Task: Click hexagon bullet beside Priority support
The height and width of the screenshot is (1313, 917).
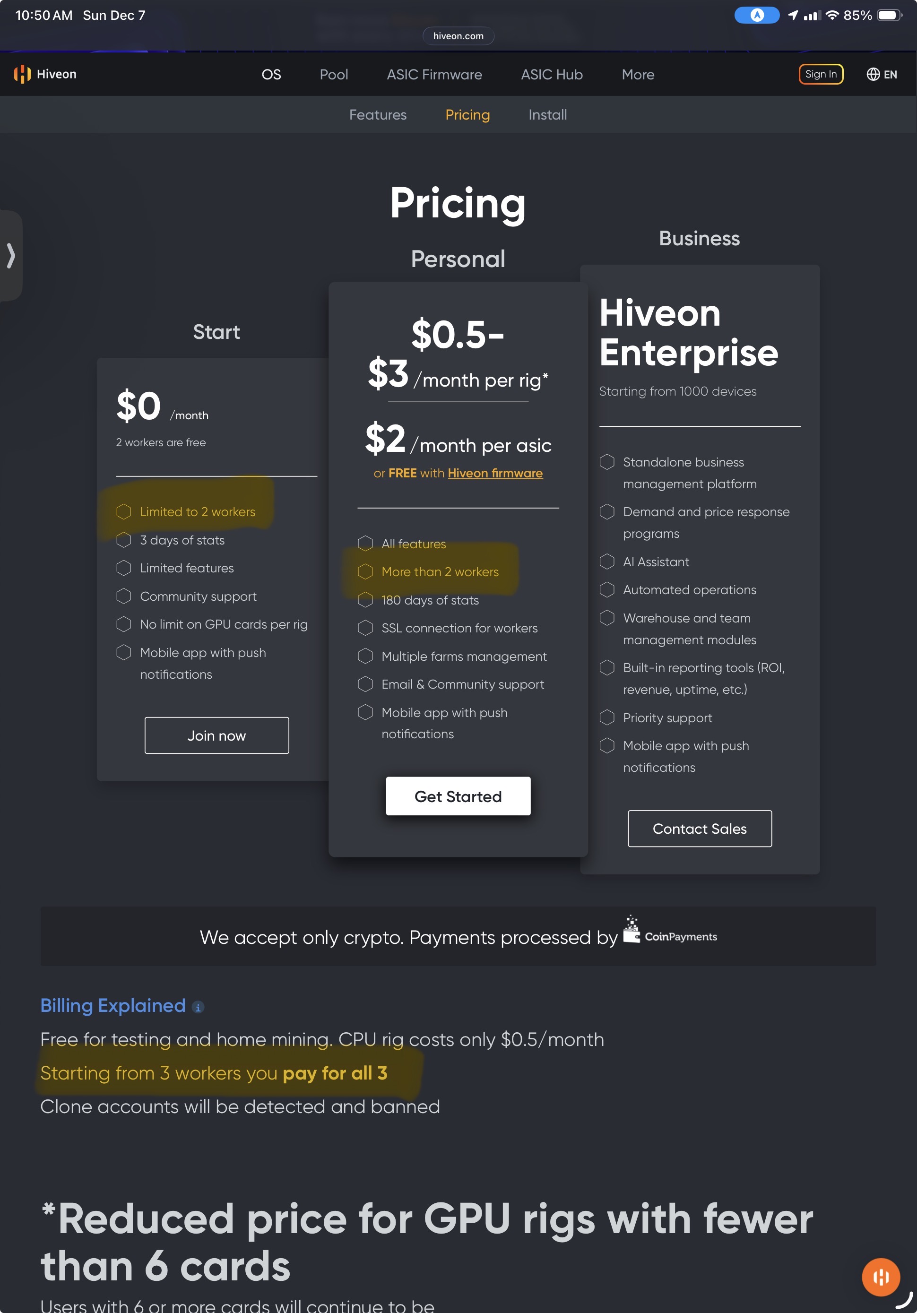Action: [607, 717]
